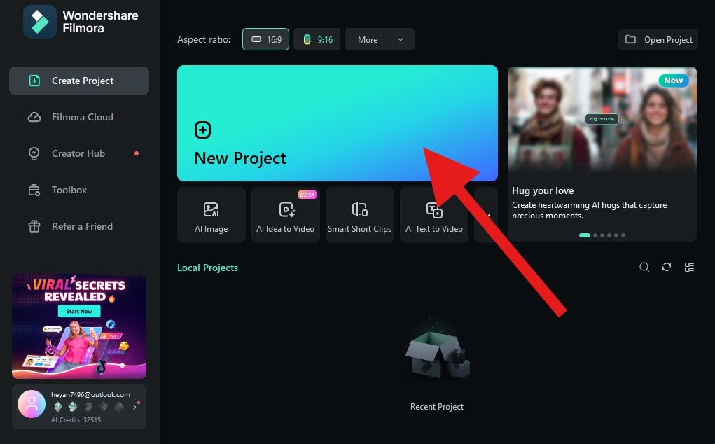The width and height of the screenshot is (715, 444).
Task: Click the Hug your love title text
Action: 543,190
